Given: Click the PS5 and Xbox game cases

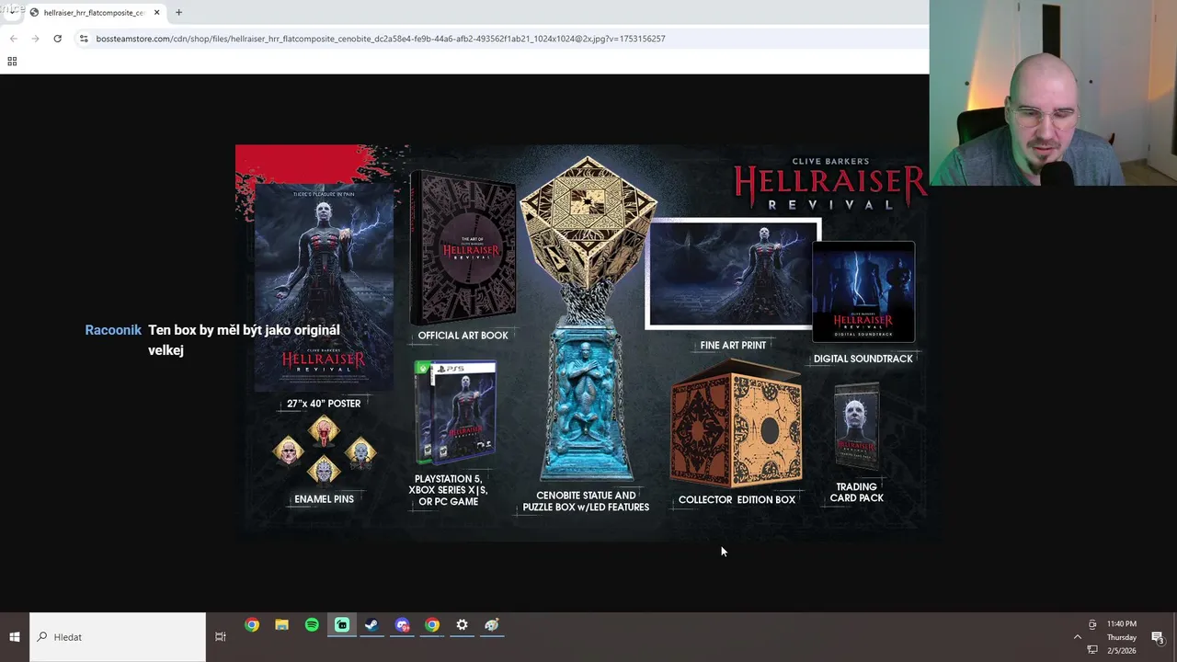Looking at the screenshot, I should coord(455,413).
